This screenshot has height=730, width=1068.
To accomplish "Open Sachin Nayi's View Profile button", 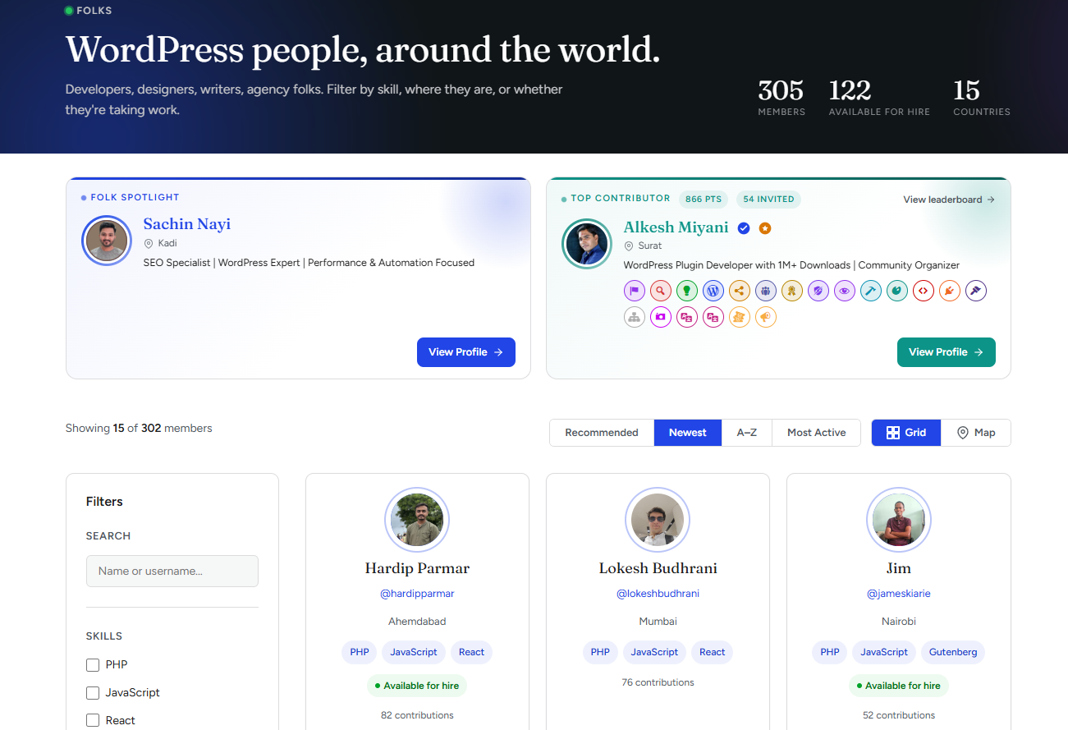I will tap(466, 352).
